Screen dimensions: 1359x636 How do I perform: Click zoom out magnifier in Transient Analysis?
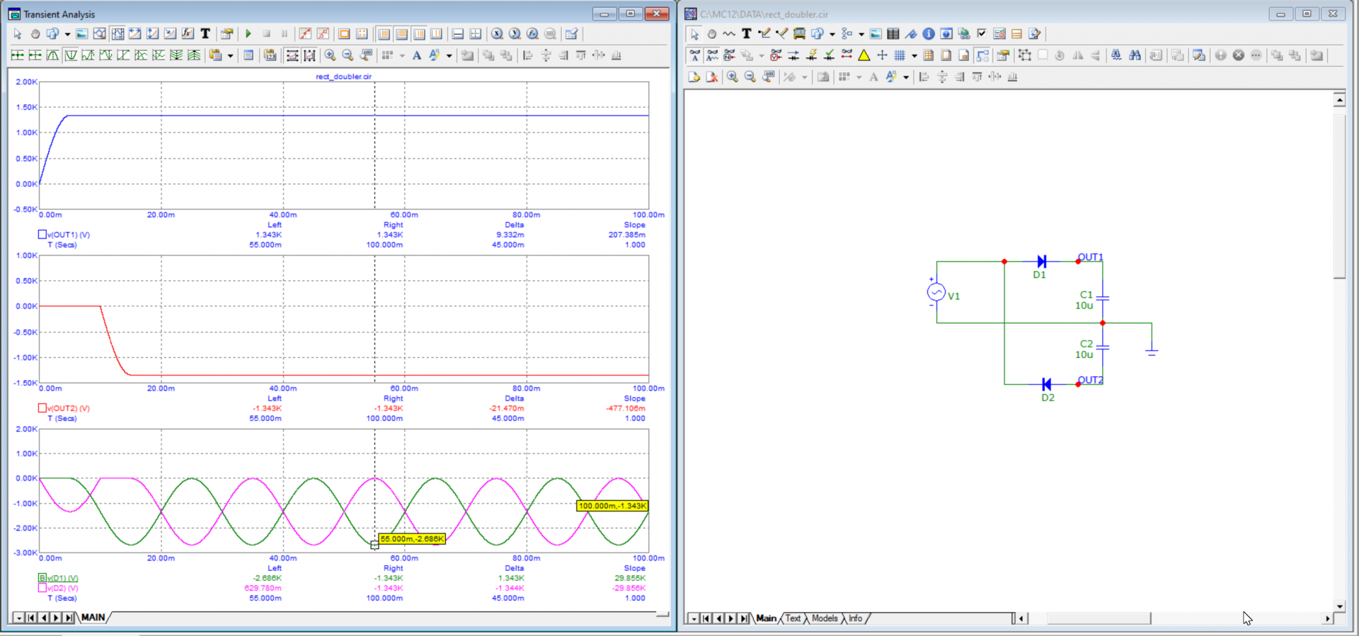point(348,55)
